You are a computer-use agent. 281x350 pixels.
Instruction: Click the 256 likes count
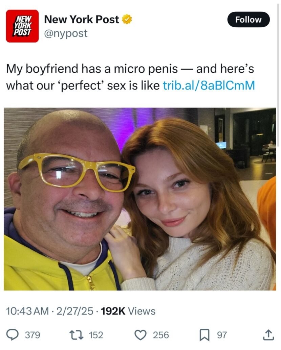pyautogui.click(x=161, y=335)
